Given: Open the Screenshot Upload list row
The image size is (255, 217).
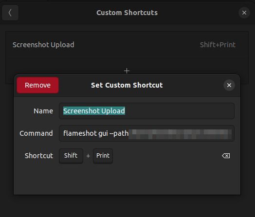Looking at the screenshot, I should pyautogui.click(x=127, y=45).
